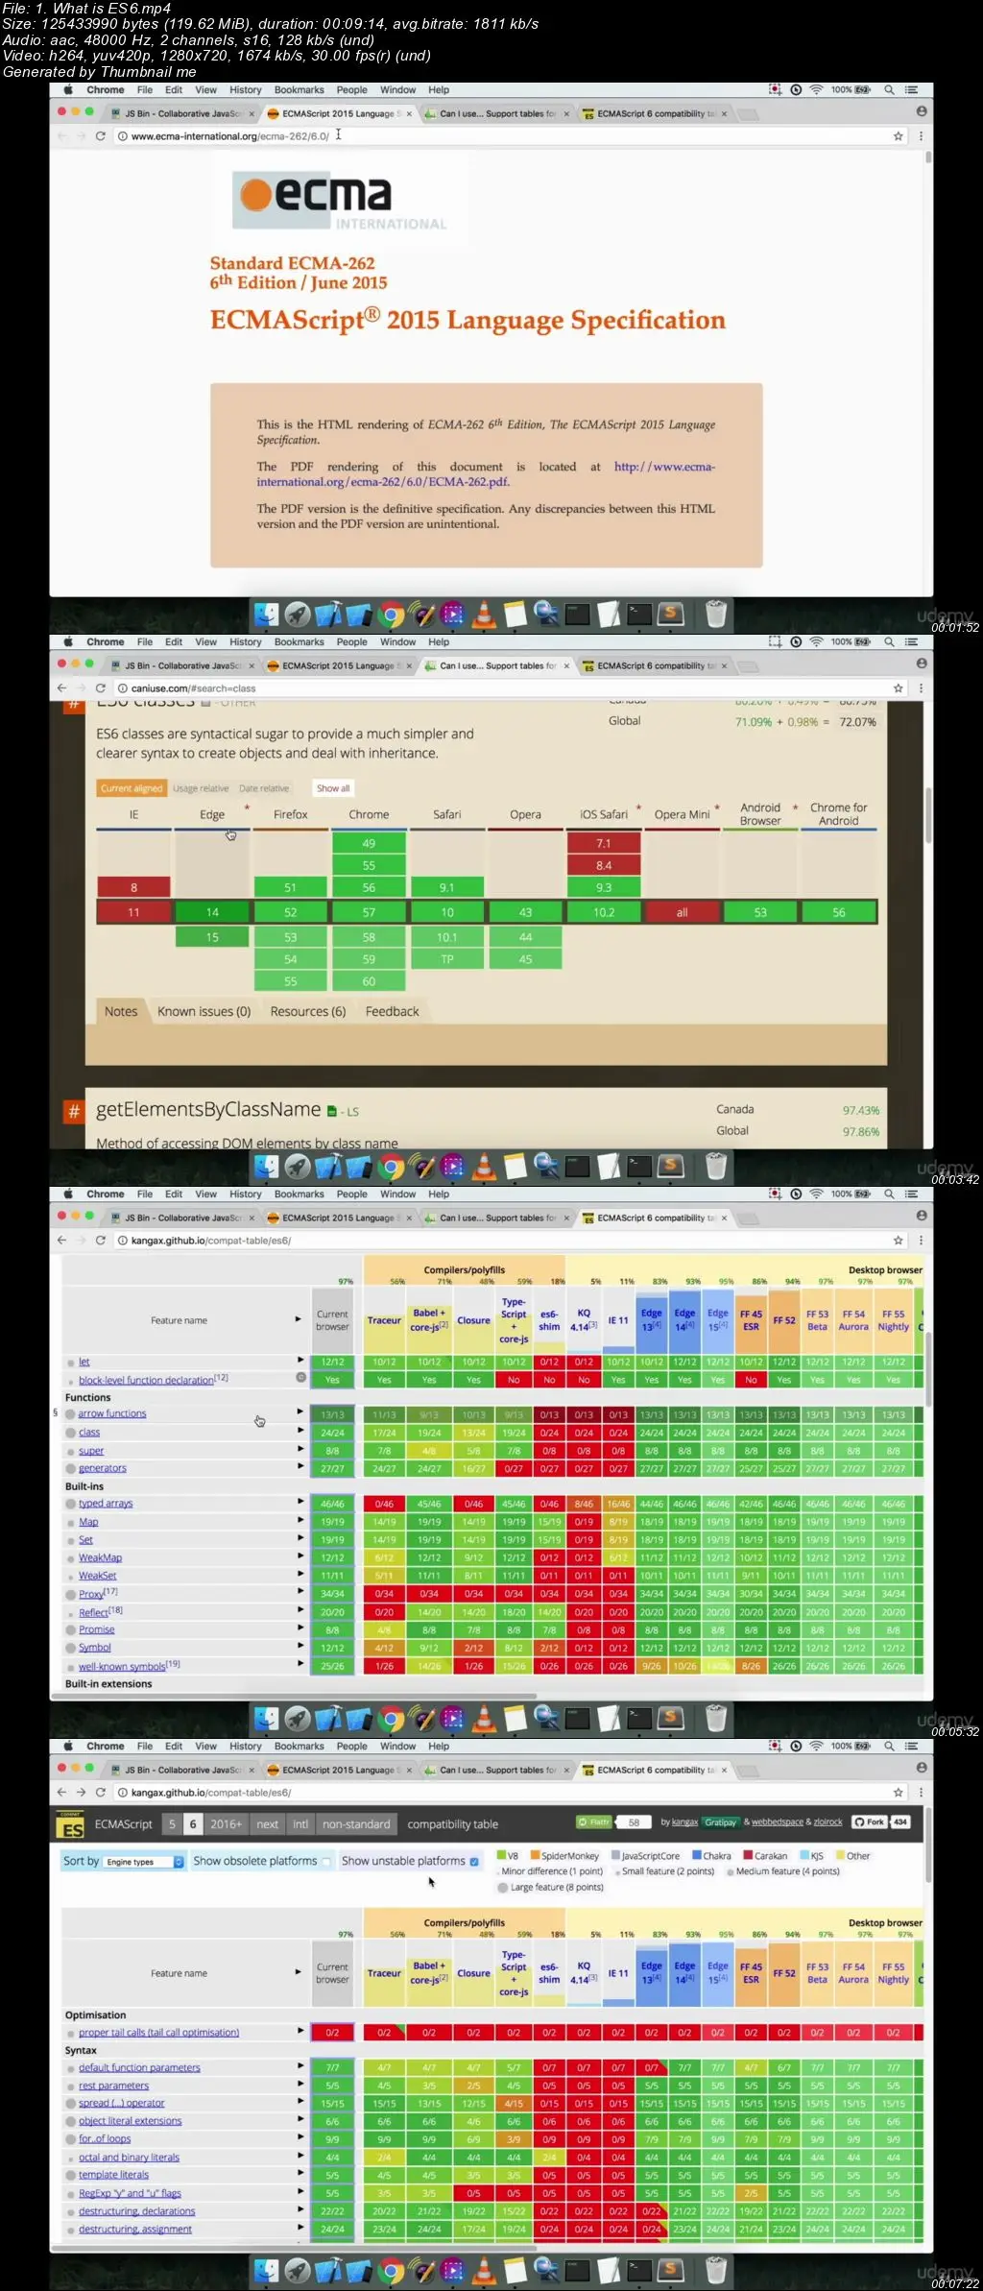Expand the 'template literals' row arrow
This screenshot has height=2291, width=983.
tap(300, 2174)
